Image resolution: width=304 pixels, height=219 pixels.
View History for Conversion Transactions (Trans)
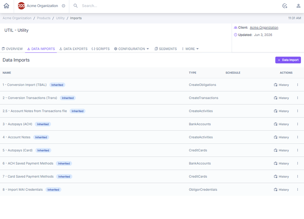point(281,98)
